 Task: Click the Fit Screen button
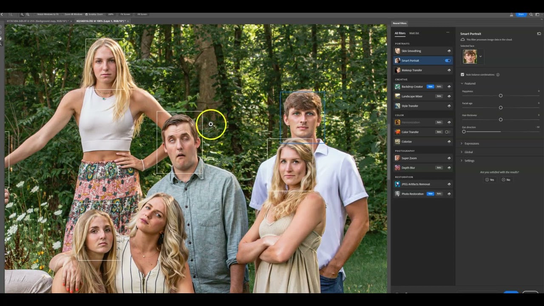click(125, 14)
